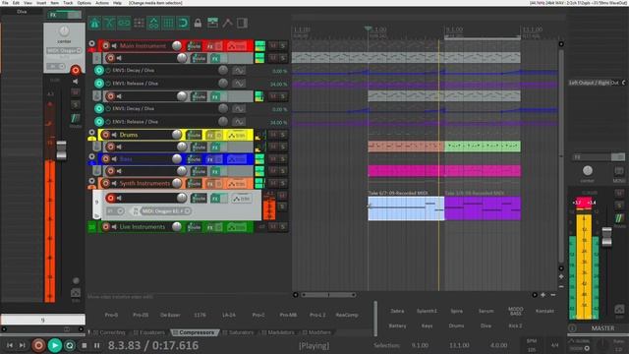Open Left Output / Right Out dropdown

coord(597,83)
